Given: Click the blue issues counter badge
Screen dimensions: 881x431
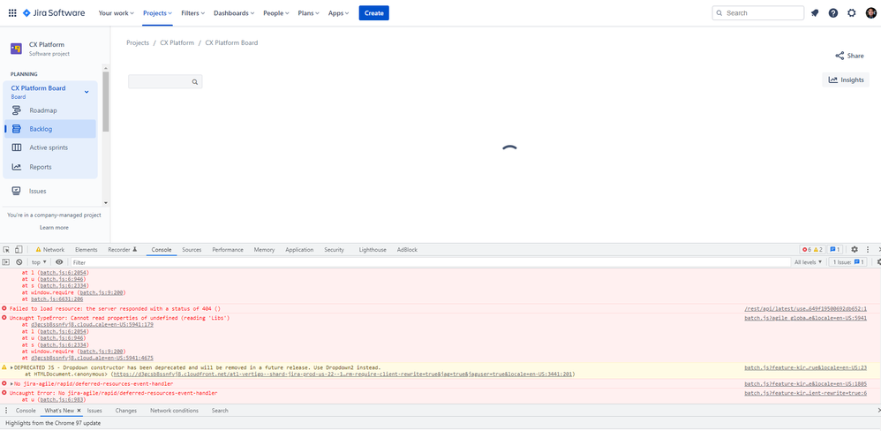Looking at the screenshot, I should [x=835, y=249].
